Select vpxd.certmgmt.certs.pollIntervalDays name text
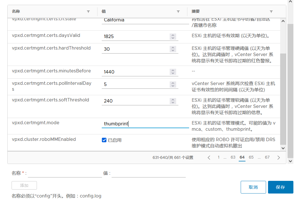Viewport: 301px width, 200px height. click(x=52, y=86)
